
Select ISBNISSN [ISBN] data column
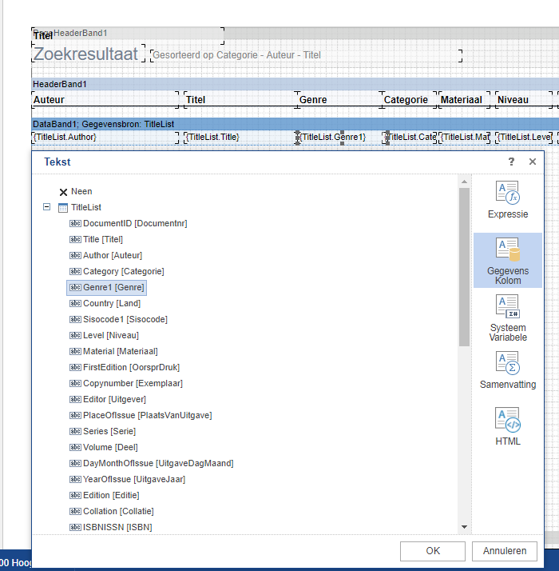click(x=117, y=527)
